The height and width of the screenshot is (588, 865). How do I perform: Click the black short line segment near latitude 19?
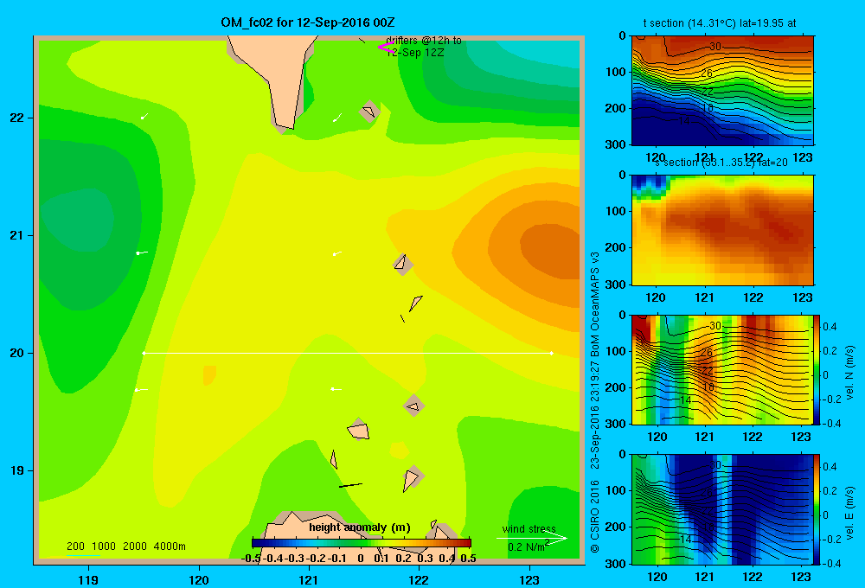coord(350,485)
